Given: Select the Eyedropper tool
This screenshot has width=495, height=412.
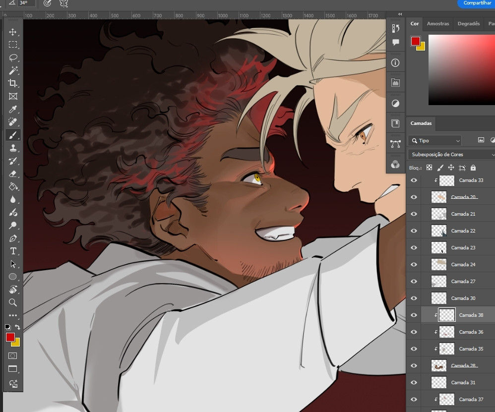Looking at the screenshot, I should [x=12, y=109].
